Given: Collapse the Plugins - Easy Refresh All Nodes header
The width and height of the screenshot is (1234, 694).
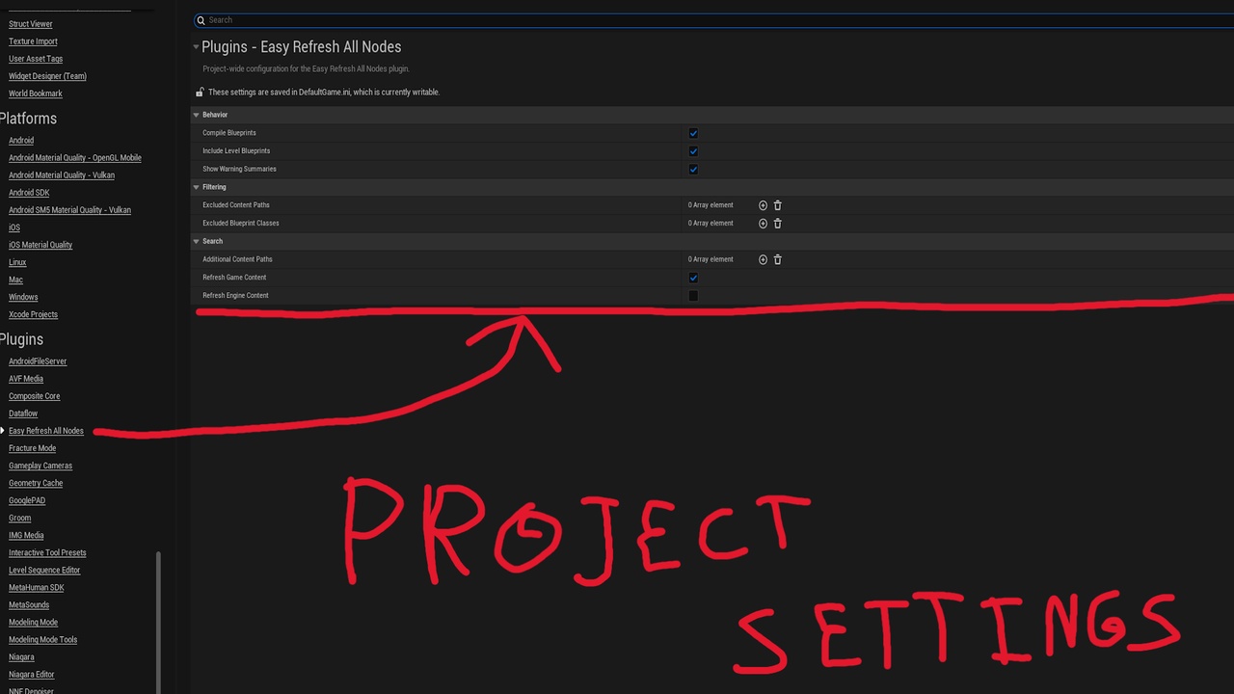Looking at the screenshot, I should point(196,46).
